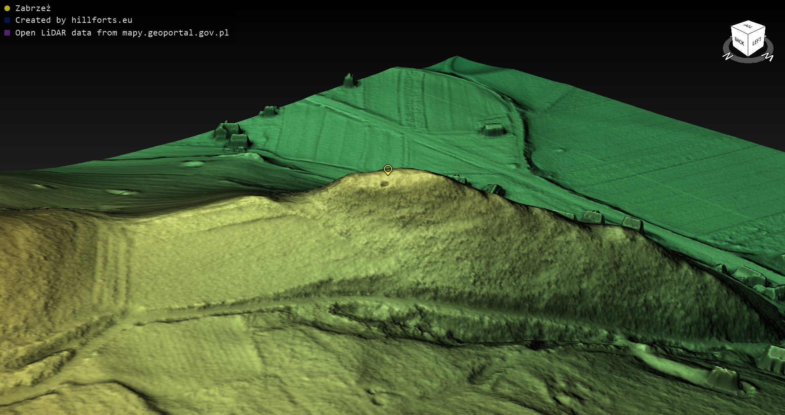The height and width of the screenshot is (415, 785).
Task: Click the isolated block right of the oval field
Action: click(493, 129)
